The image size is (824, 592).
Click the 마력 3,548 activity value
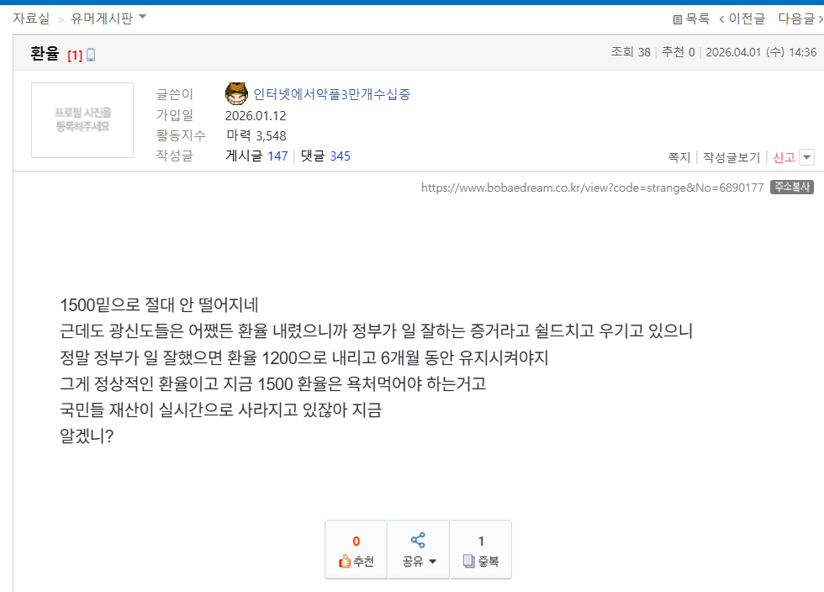tap(256, 135)
